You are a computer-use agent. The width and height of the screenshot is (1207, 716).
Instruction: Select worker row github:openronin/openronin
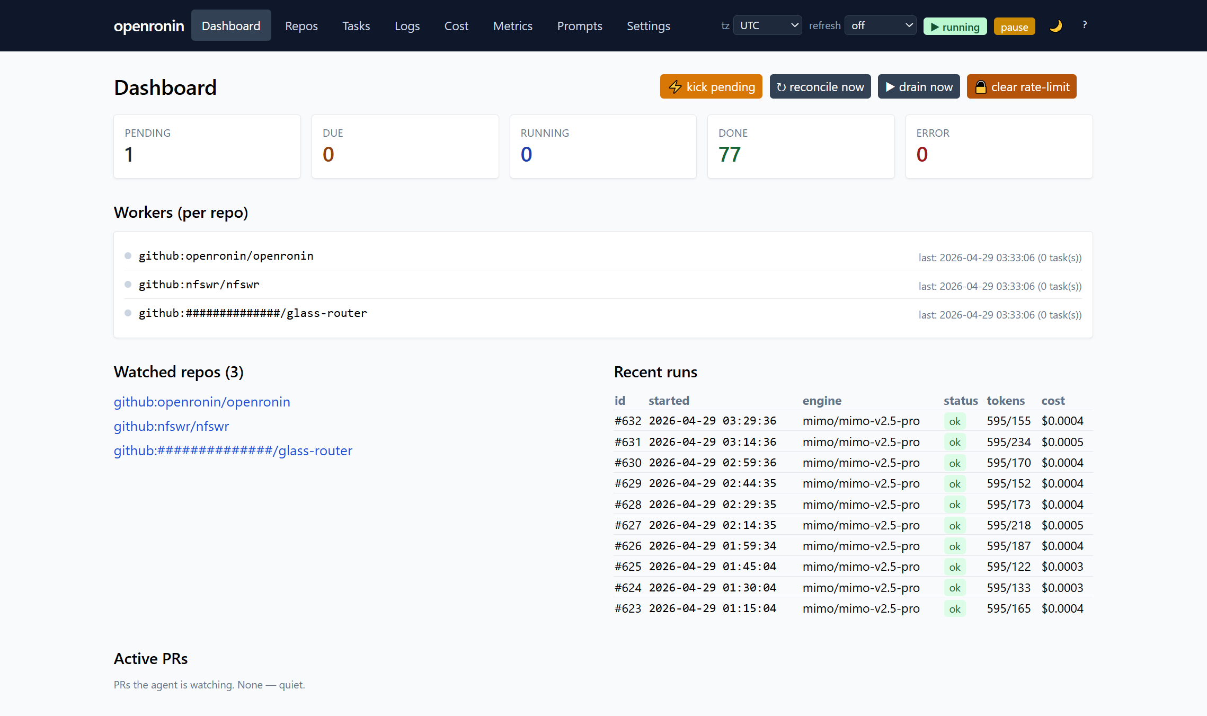(603, 256)
